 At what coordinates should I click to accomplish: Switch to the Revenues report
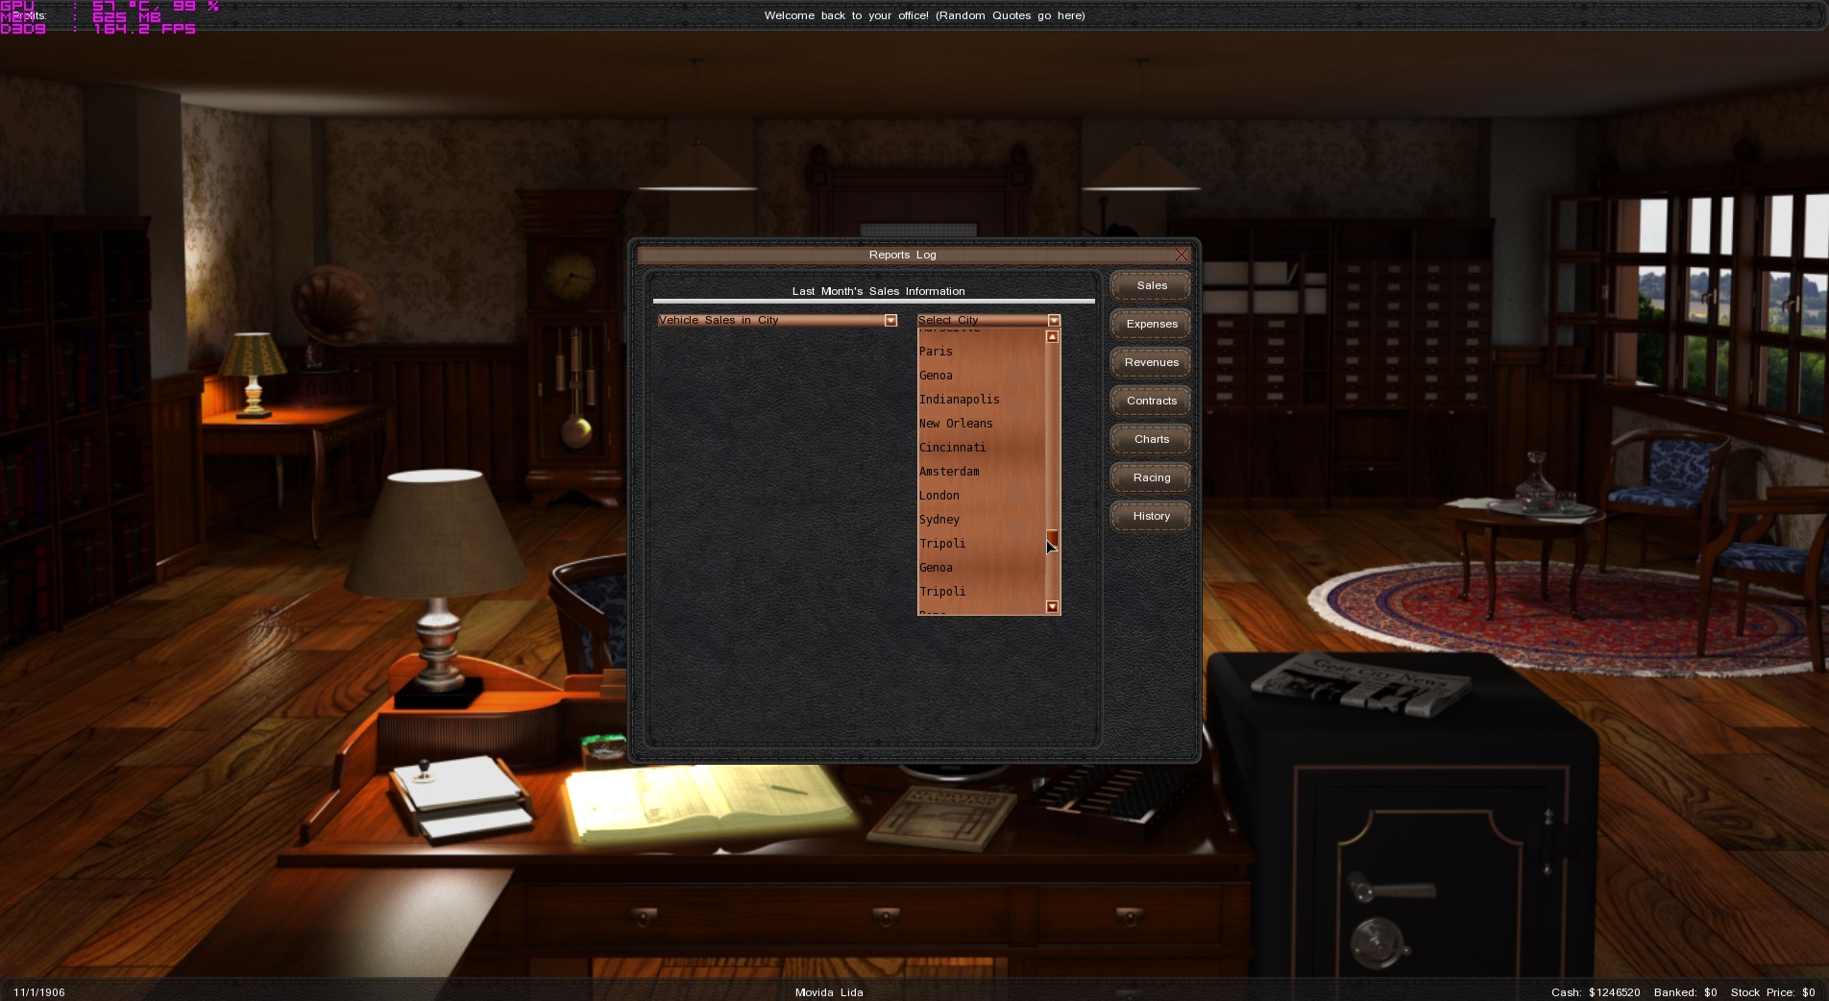1151,362
